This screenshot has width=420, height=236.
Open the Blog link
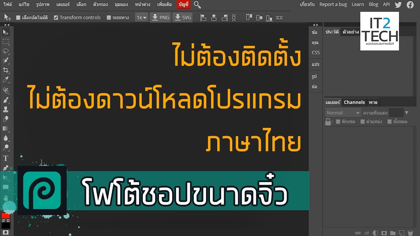click(x=373, y=4)
